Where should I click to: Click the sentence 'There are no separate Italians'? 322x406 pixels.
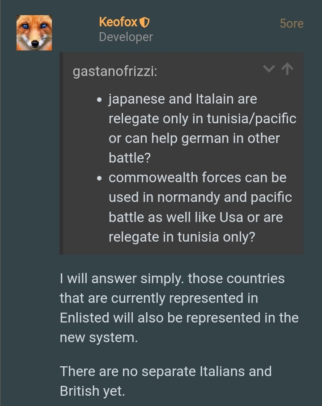tap(165, 371)
